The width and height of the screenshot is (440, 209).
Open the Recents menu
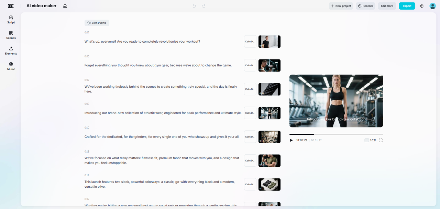tap(365, 6)
